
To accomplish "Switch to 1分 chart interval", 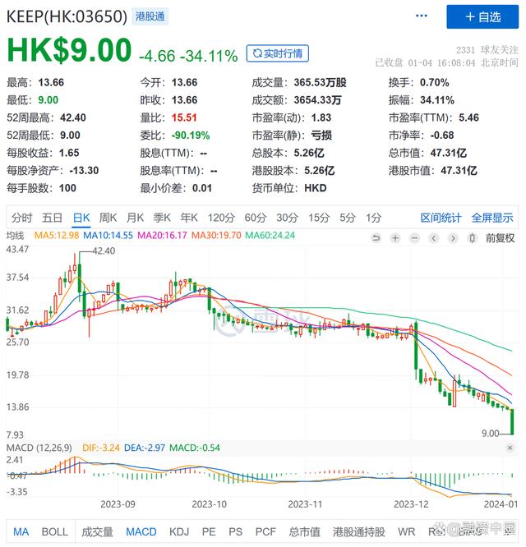I will (x=373, y=218).
